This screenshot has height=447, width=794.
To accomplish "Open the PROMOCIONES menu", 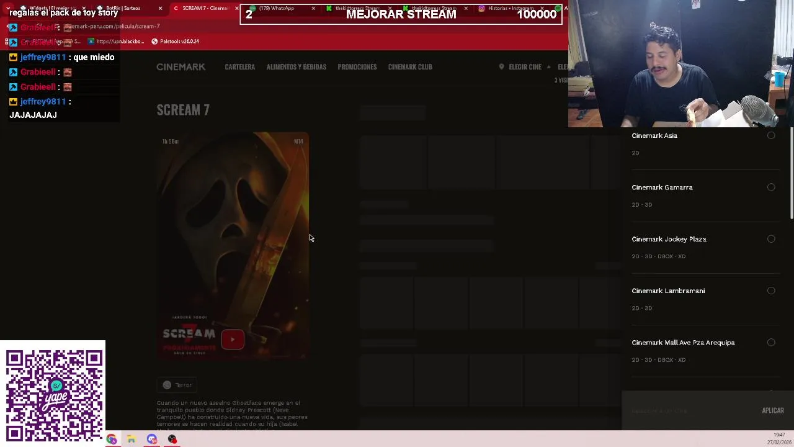I will [357, 67].
